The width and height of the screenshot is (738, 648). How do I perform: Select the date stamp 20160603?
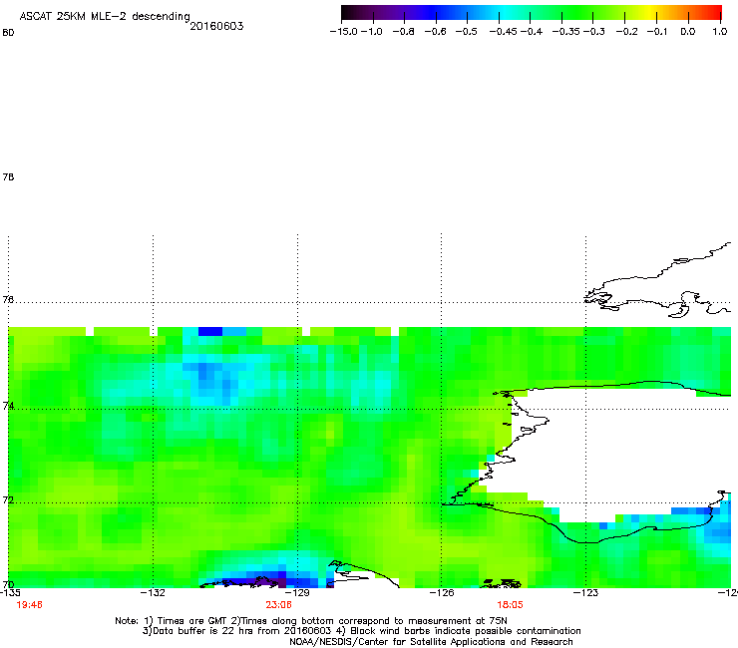pos(216,26)
